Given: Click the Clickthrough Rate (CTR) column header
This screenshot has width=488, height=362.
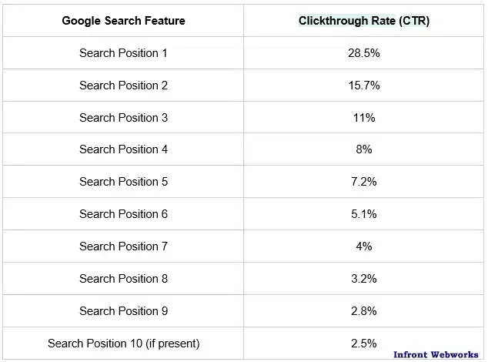Looking at the screenshot, I should tap(364, 21).
